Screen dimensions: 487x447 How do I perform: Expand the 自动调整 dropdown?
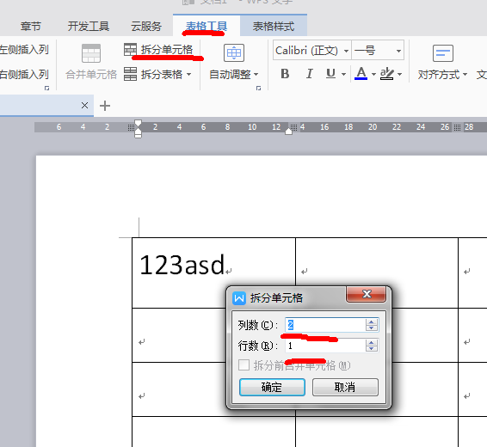point(256,75)
